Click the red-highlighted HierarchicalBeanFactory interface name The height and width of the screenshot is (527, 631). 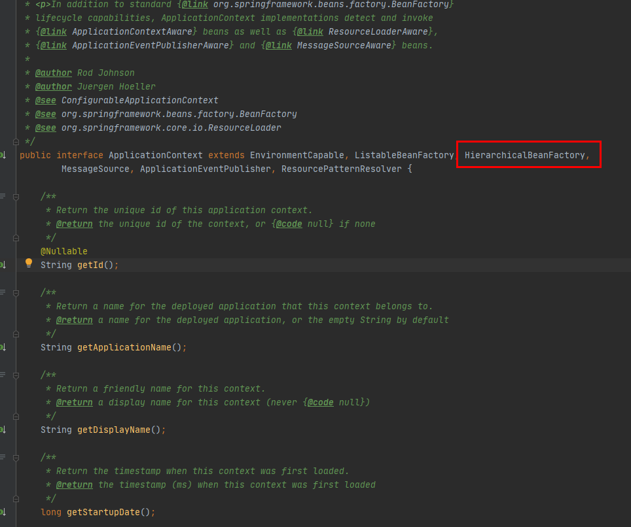pos(528,155)
